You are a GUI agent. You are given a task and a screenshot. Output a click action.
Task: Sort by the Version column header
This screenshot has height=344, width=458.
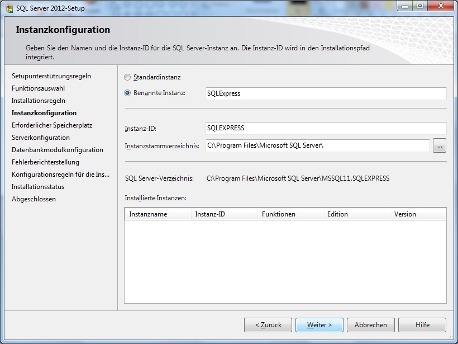(x=418, y=214)
